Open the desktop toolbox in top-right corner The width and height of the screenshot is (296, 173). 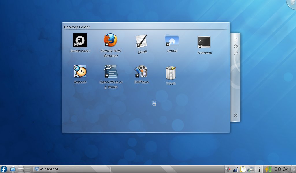tap(292, 4)
